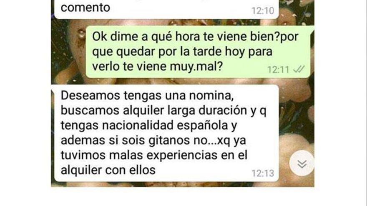This screenshot has height=206, width=367.
Task: Select the 'Deseamos tengas una nomina' message
Action: pos(165,133)
